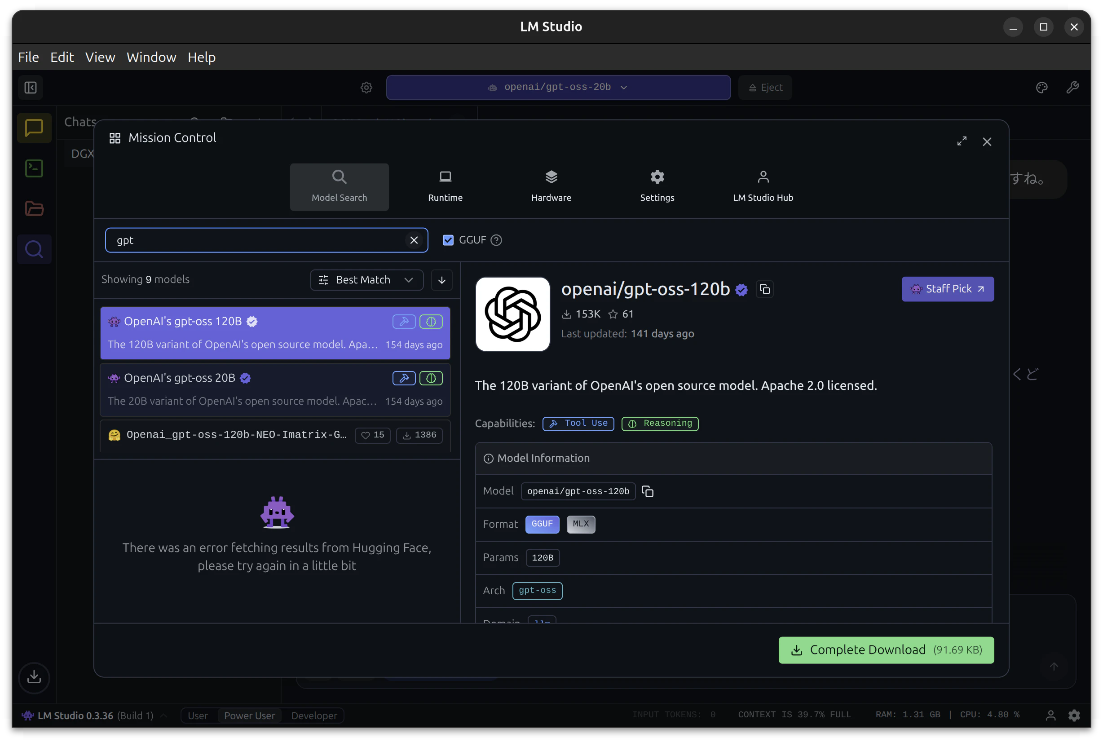The width and height of the screenshot is (1103, 742).
Task: Click the gpt-oss architecture tag
Action: pos(537,591)
